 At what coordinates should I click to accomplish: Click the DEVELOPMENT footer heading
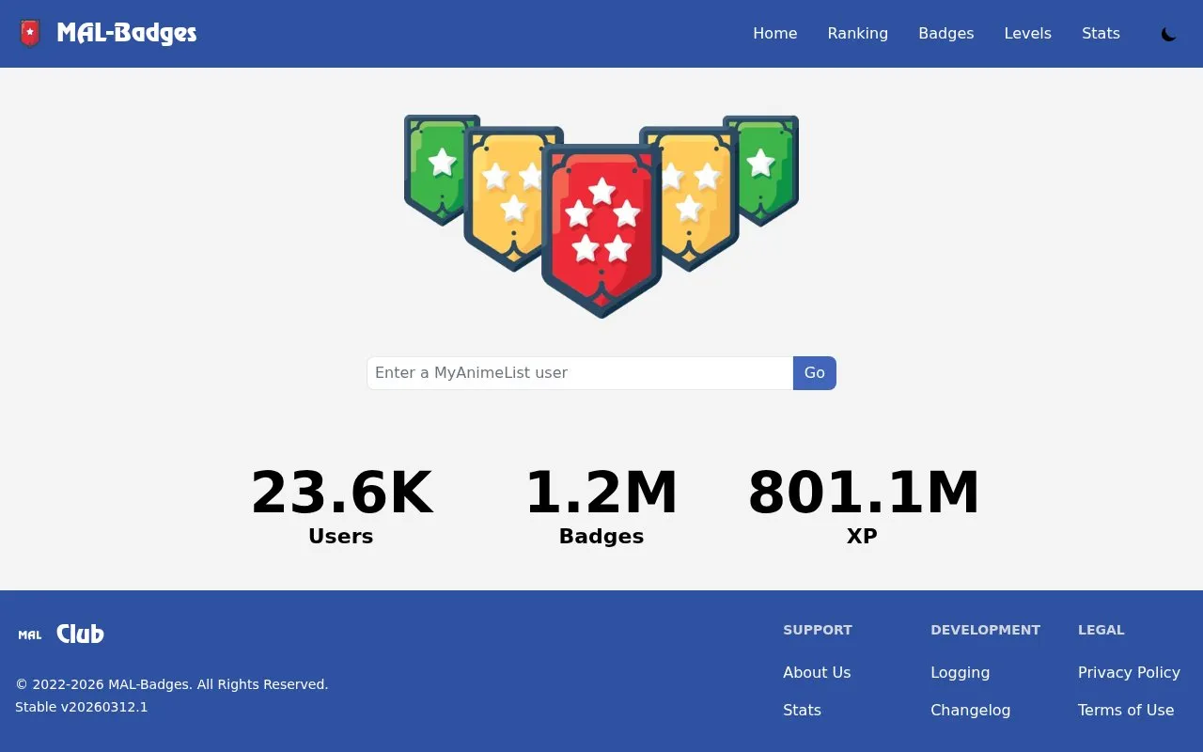pos(986,630)
